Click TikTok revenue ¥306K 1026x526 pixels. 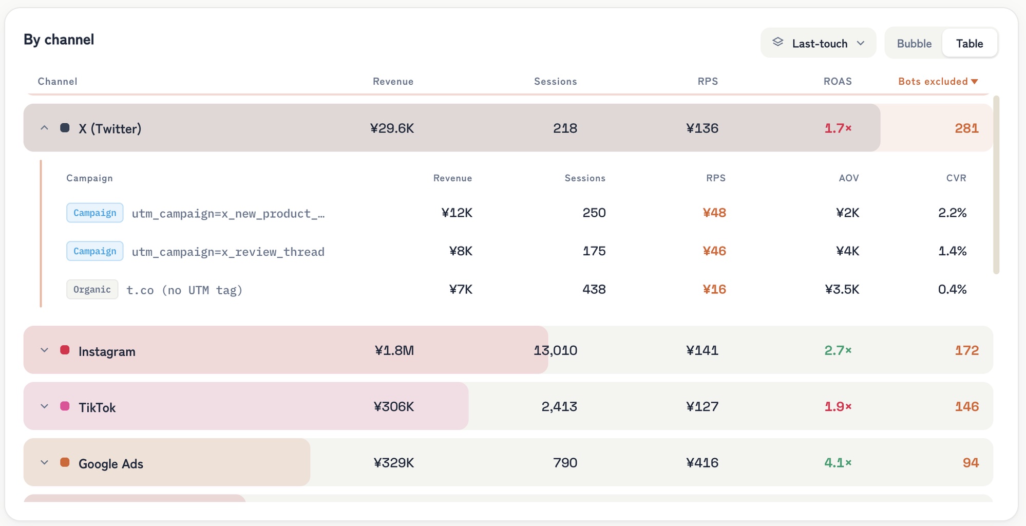click(x=393, y=406)
